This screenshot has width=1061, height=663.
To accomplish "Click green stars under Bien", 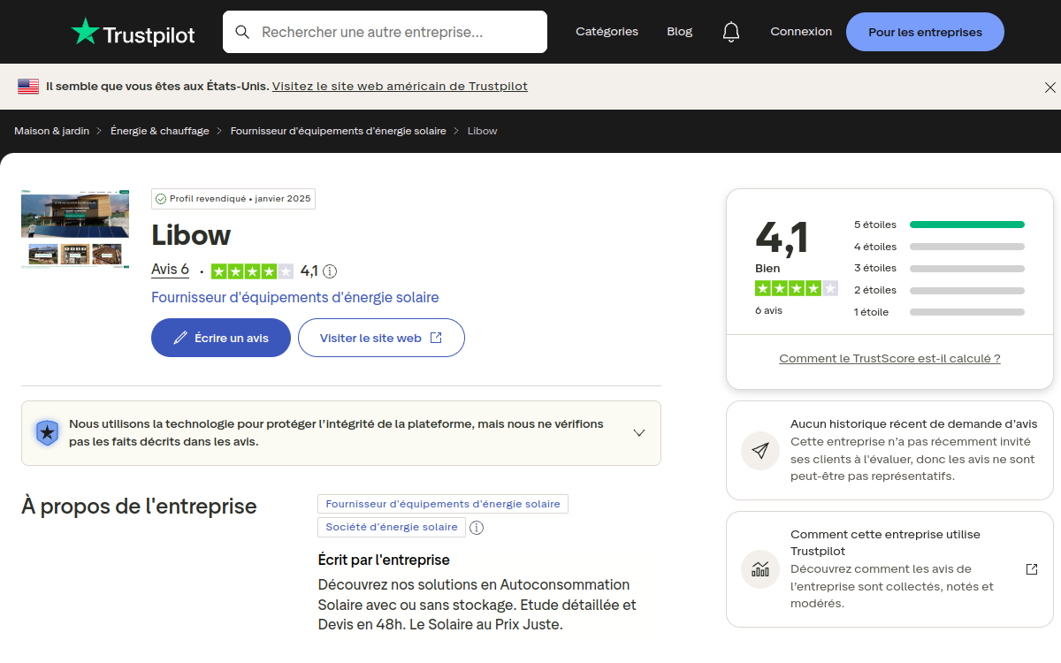I will (796, 288).
